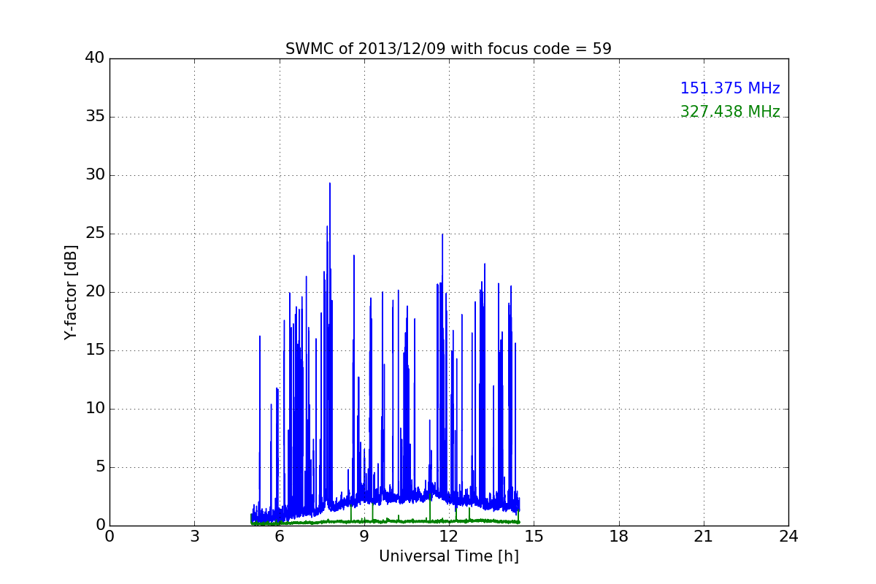Viewport: 876px width, 584px height.
Task: Select the blue '151.375 MHz' legend label
Action: coord(730,88)
